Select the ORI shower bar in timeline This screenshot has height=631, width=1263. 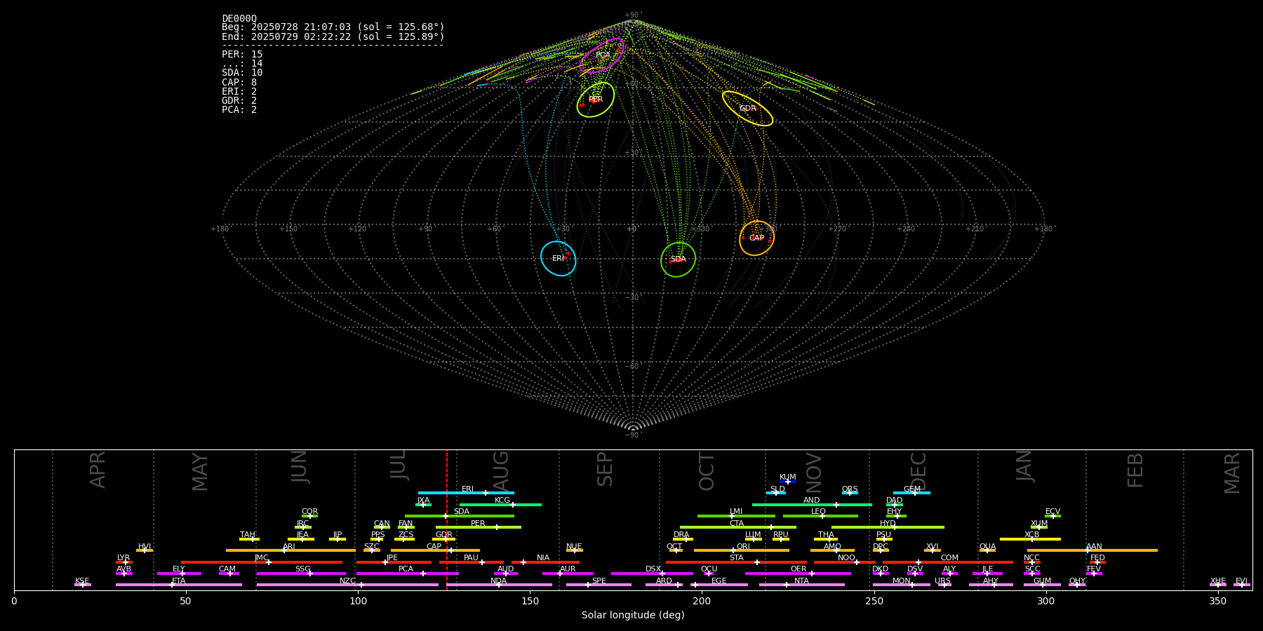[x=742, y=550]
